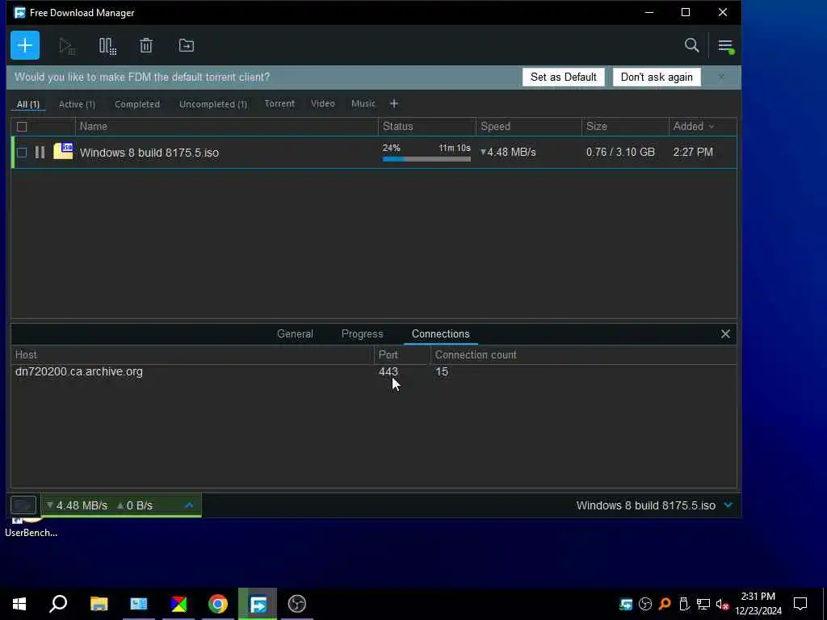Click the 2:27 PM added time cell
827x620 pixels.
pos(693,153)
